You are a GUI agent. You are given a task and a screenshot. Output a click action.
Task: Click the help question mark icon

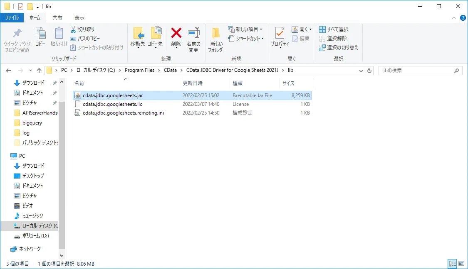(x=463, y=18)
